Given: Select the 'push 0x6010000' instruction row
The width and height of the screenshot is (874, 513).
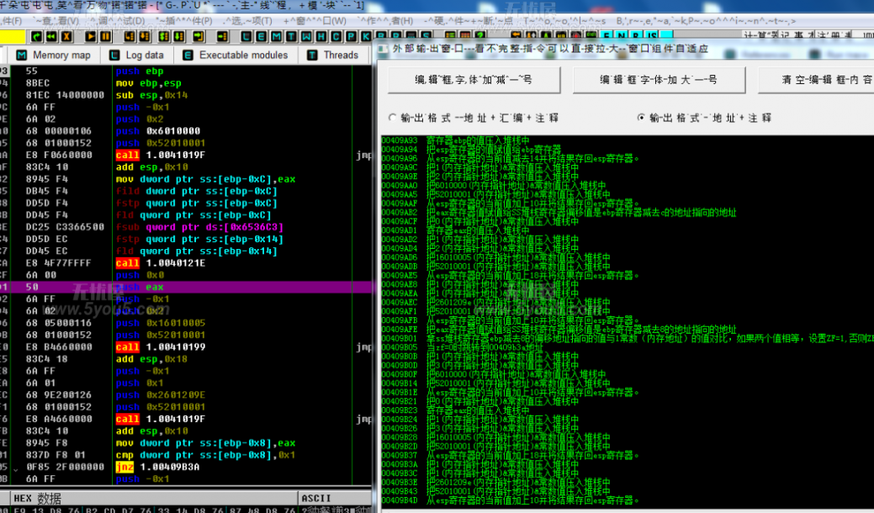Looking at the screenshot, I should (187, 131).
